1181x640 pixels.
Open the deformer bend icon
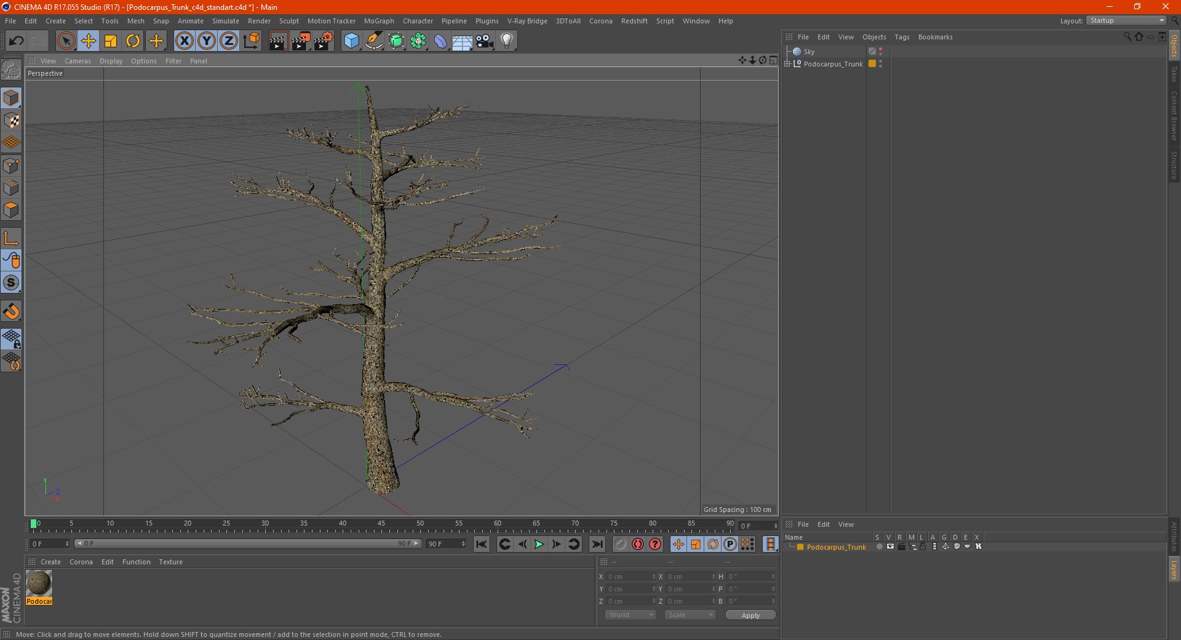coord(440,41)
